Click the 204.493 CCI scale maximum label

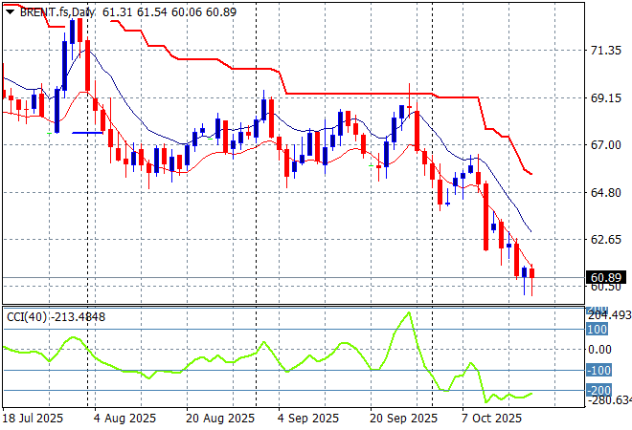[x=607, y=315]
